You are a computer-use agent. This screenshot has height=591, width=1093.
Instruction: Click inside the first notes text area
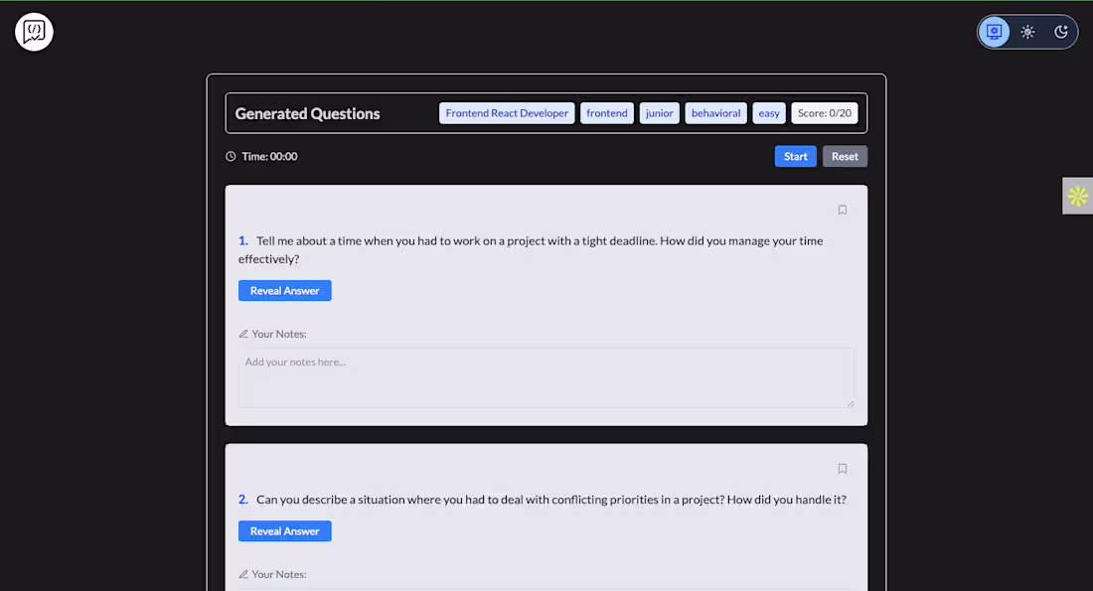tap(546, 377)
